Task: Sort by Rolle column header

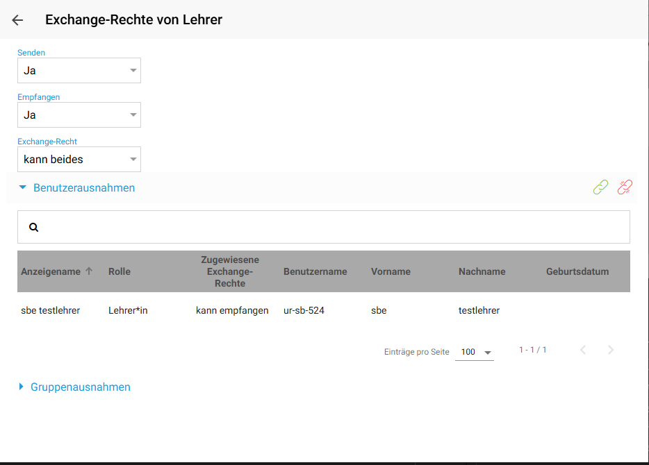Action: 120,271
